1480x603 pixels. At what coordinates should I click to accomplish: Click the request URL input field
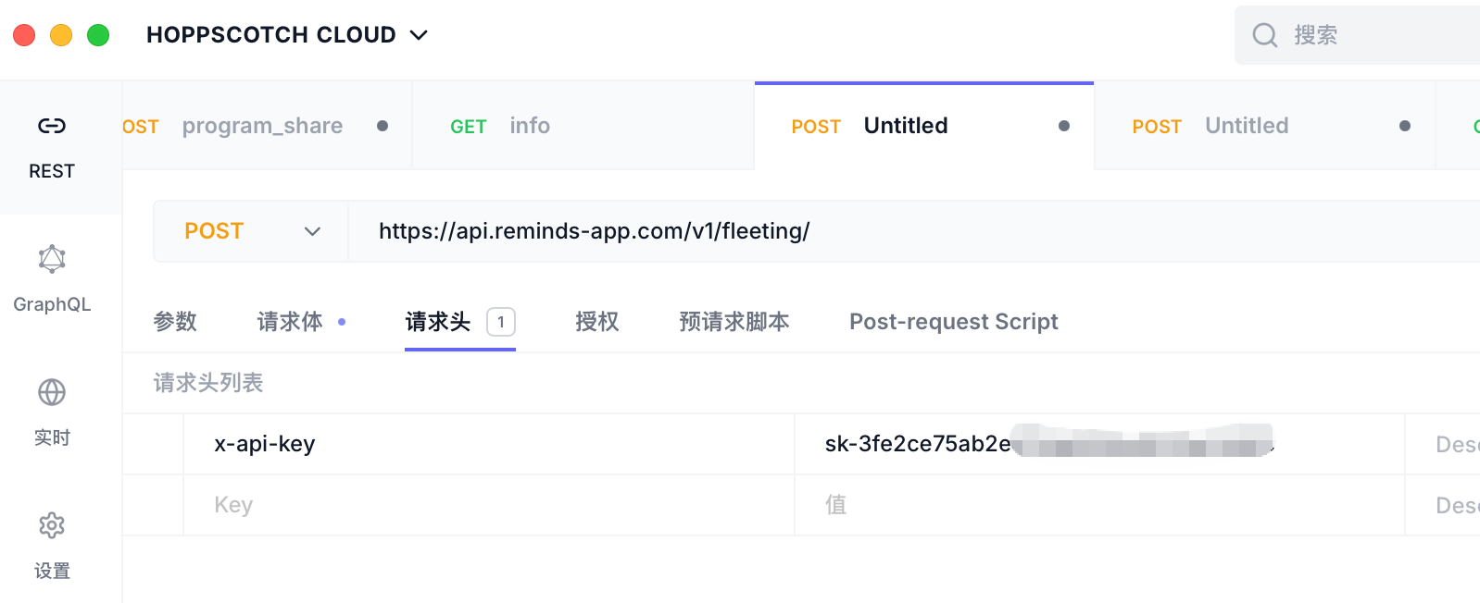click(x=834, y=231)
